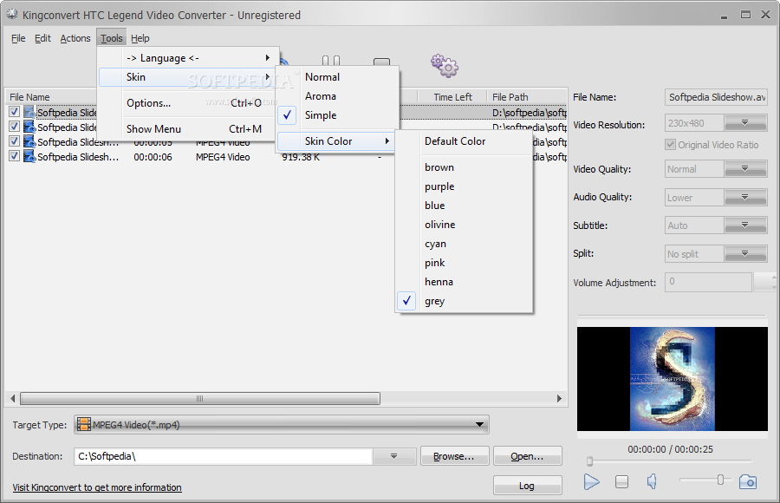Click the File Name field
Viewport: 780px width, 503px height.
716,97
